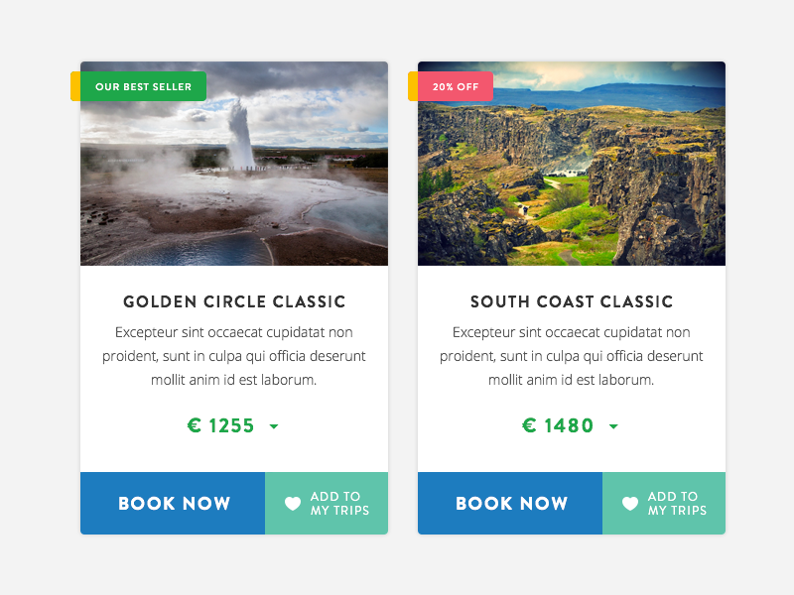Expand the price options under South Coast Classic

612,426
